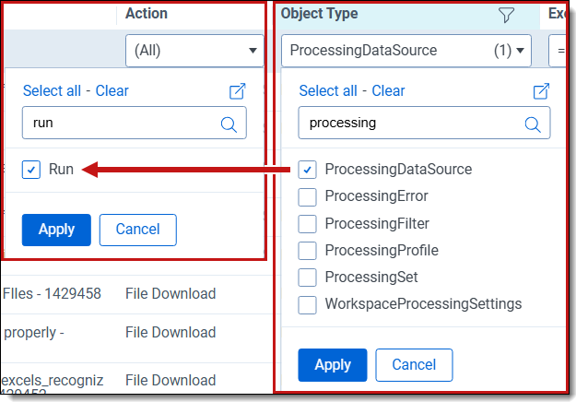
Task: Click Select all link in Object Type panel
Action: (328, 90)
